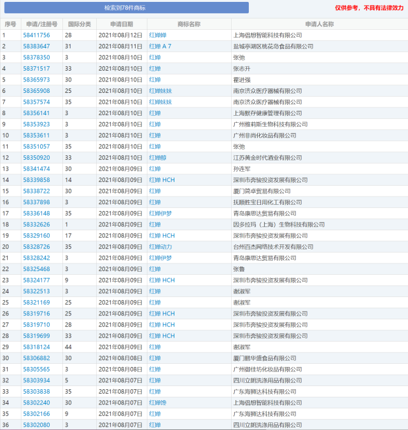The image size is (408, 430).
Task: Click the 序号 column header
Action: (10, 24)
